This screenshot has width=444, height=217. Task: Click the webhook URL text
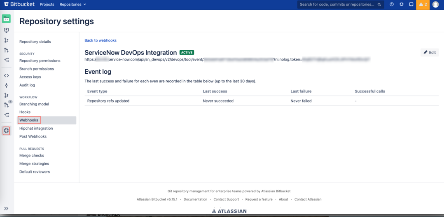[x=227, y=59]
